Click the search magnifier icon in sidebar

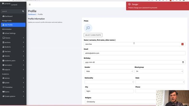(23, 11)
